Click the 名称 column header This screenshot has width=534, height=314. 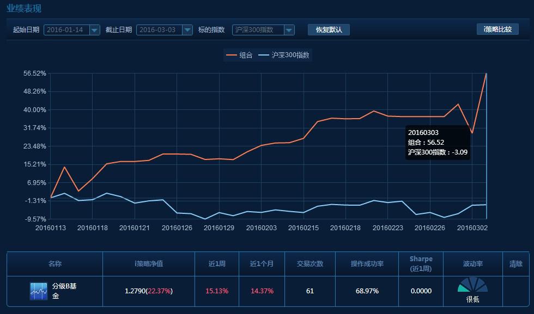(x=55, y=263)
